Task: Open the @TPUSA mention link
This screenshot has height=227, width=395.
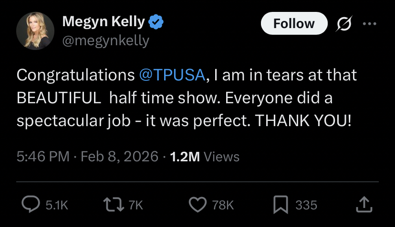Action: tap(172, 75)
